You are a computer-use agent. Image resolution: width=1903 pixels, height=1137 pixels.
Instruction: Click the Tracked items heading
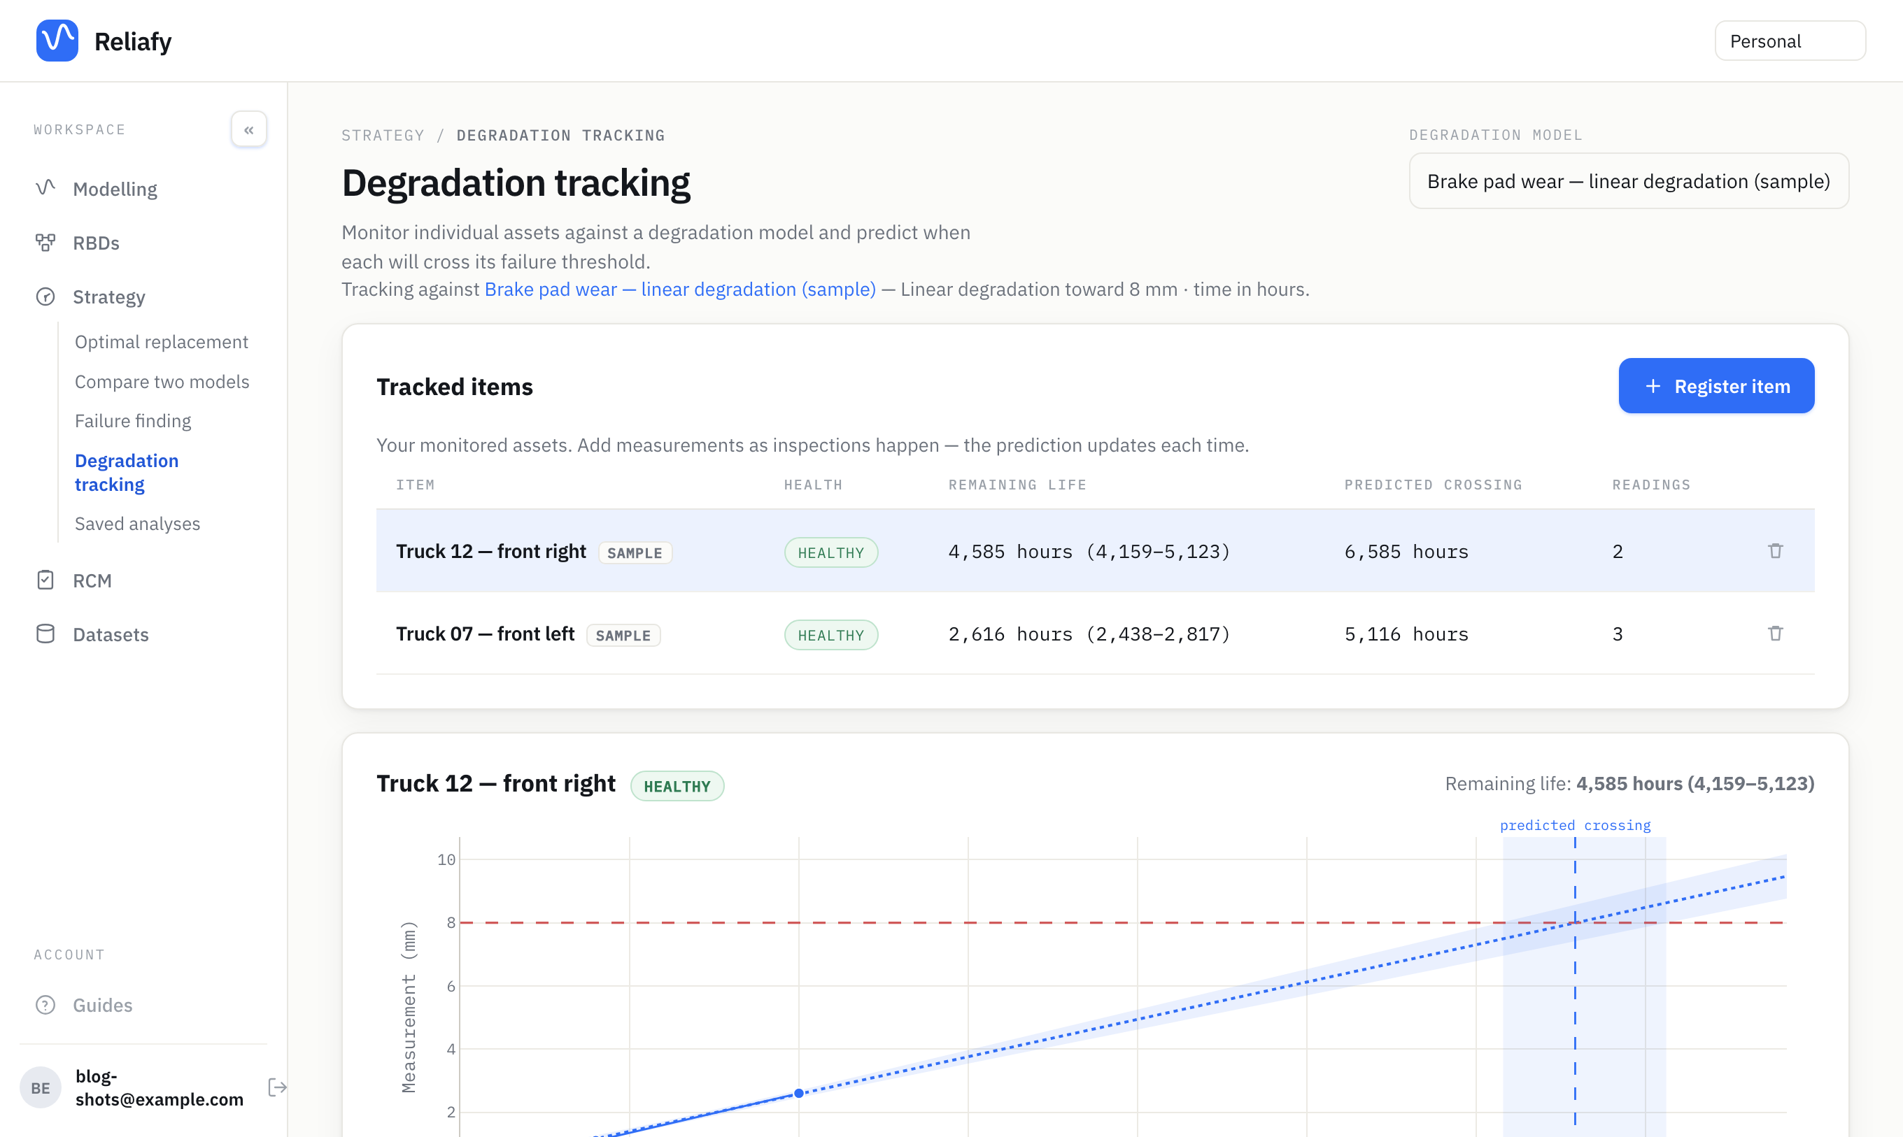[455, 386]
